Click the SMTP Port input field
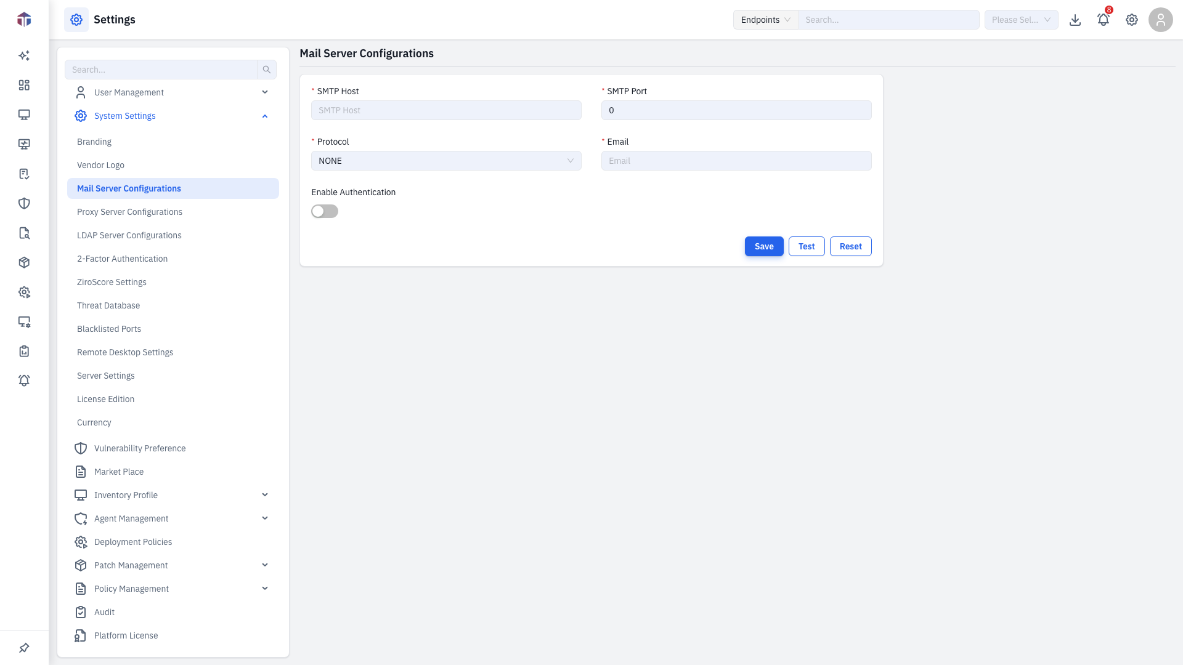 click(x=736, y=110)
